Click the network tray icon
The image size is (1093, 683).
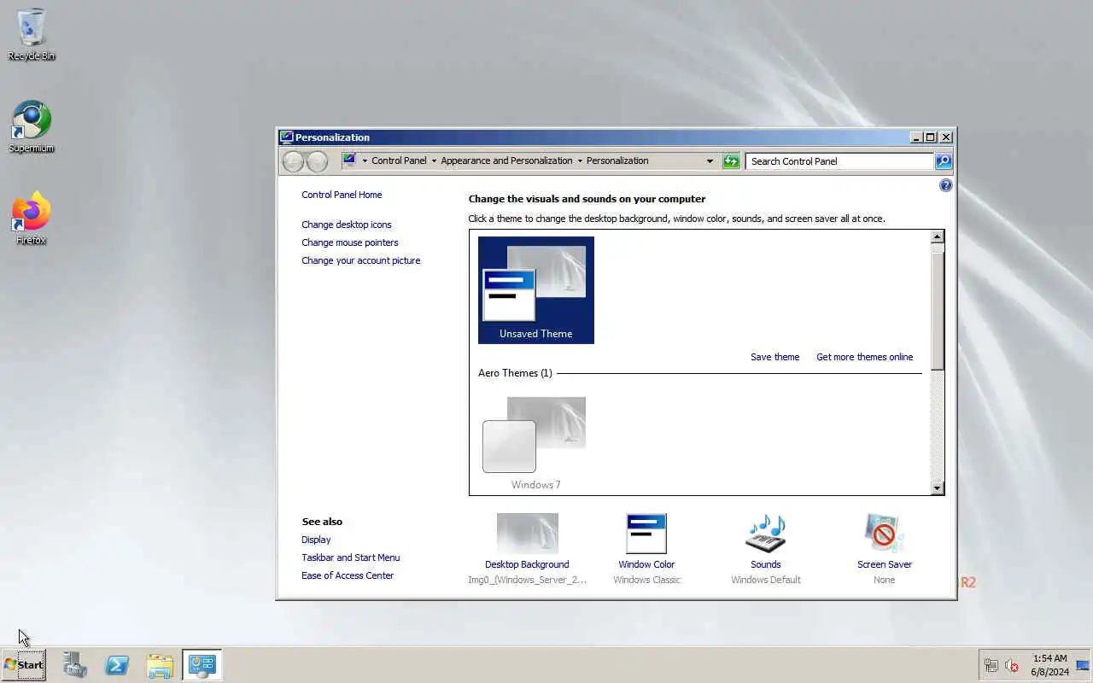(x=991, y=665)
